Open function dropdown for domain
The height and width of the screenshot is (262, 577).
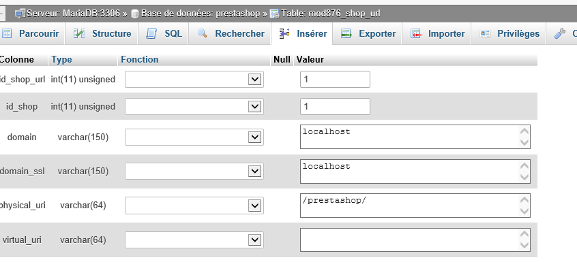[194, 137]
